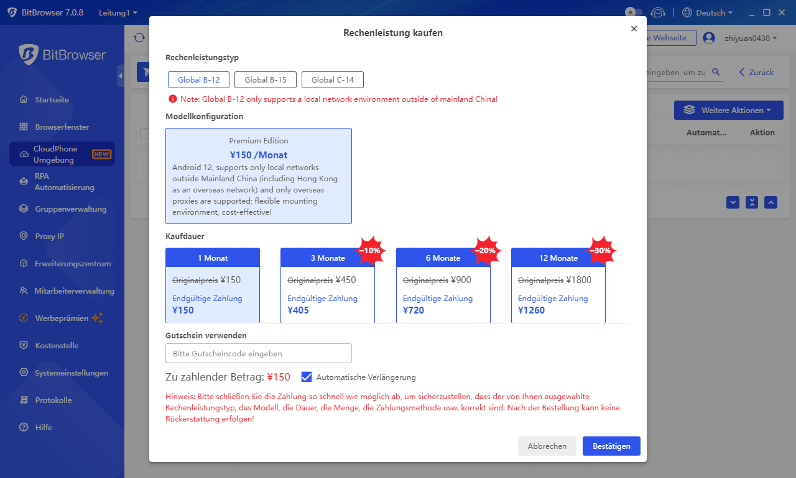Toggle the Automatische Verlängerung checkbox
Image resolution: width=796 pixels, height=478 pixels.
pyautogui.click(x=306, y=377)
